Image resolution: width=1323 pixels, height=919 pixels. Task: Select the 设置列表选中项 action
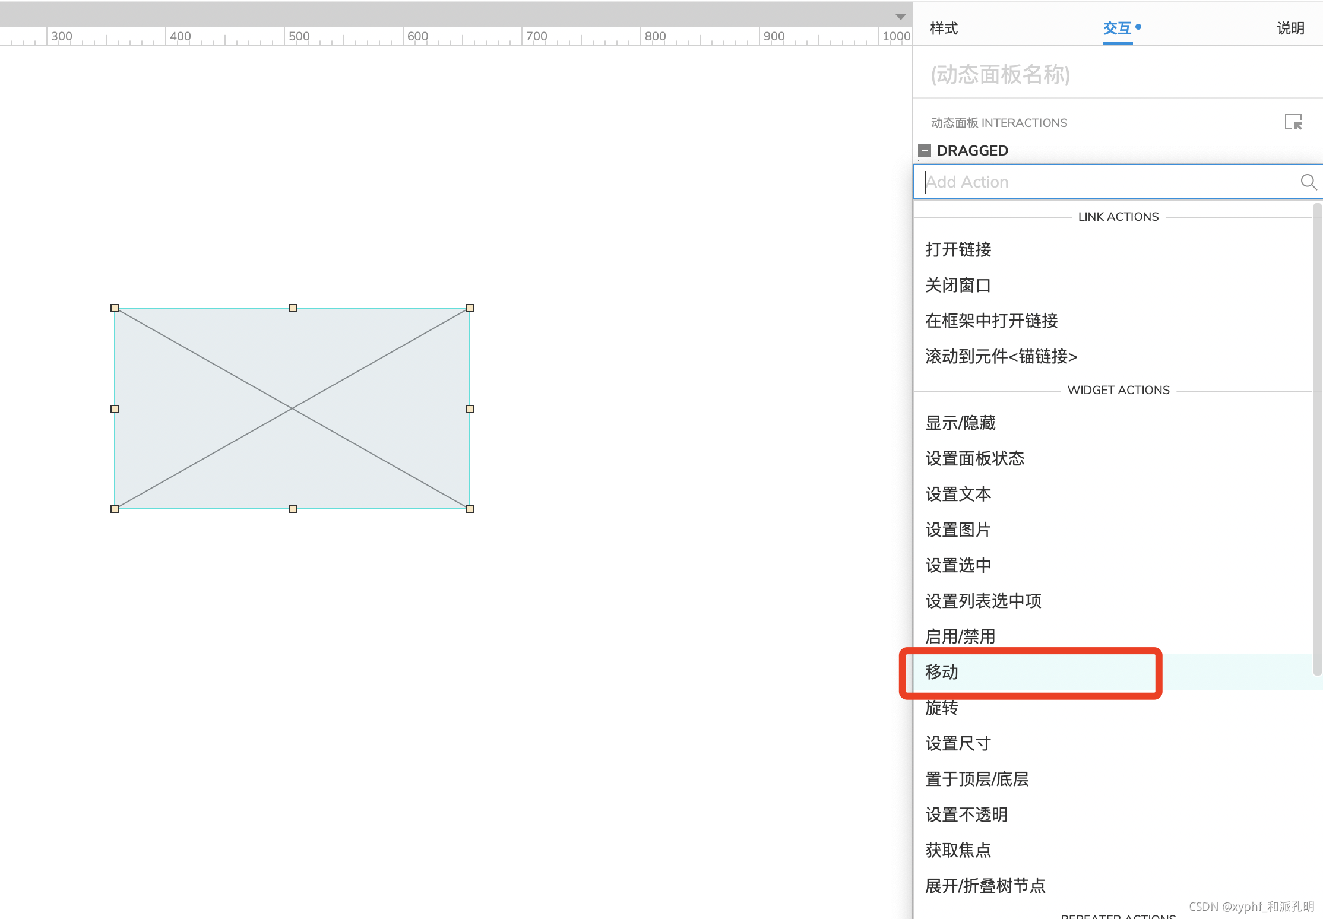point(1113,601)
